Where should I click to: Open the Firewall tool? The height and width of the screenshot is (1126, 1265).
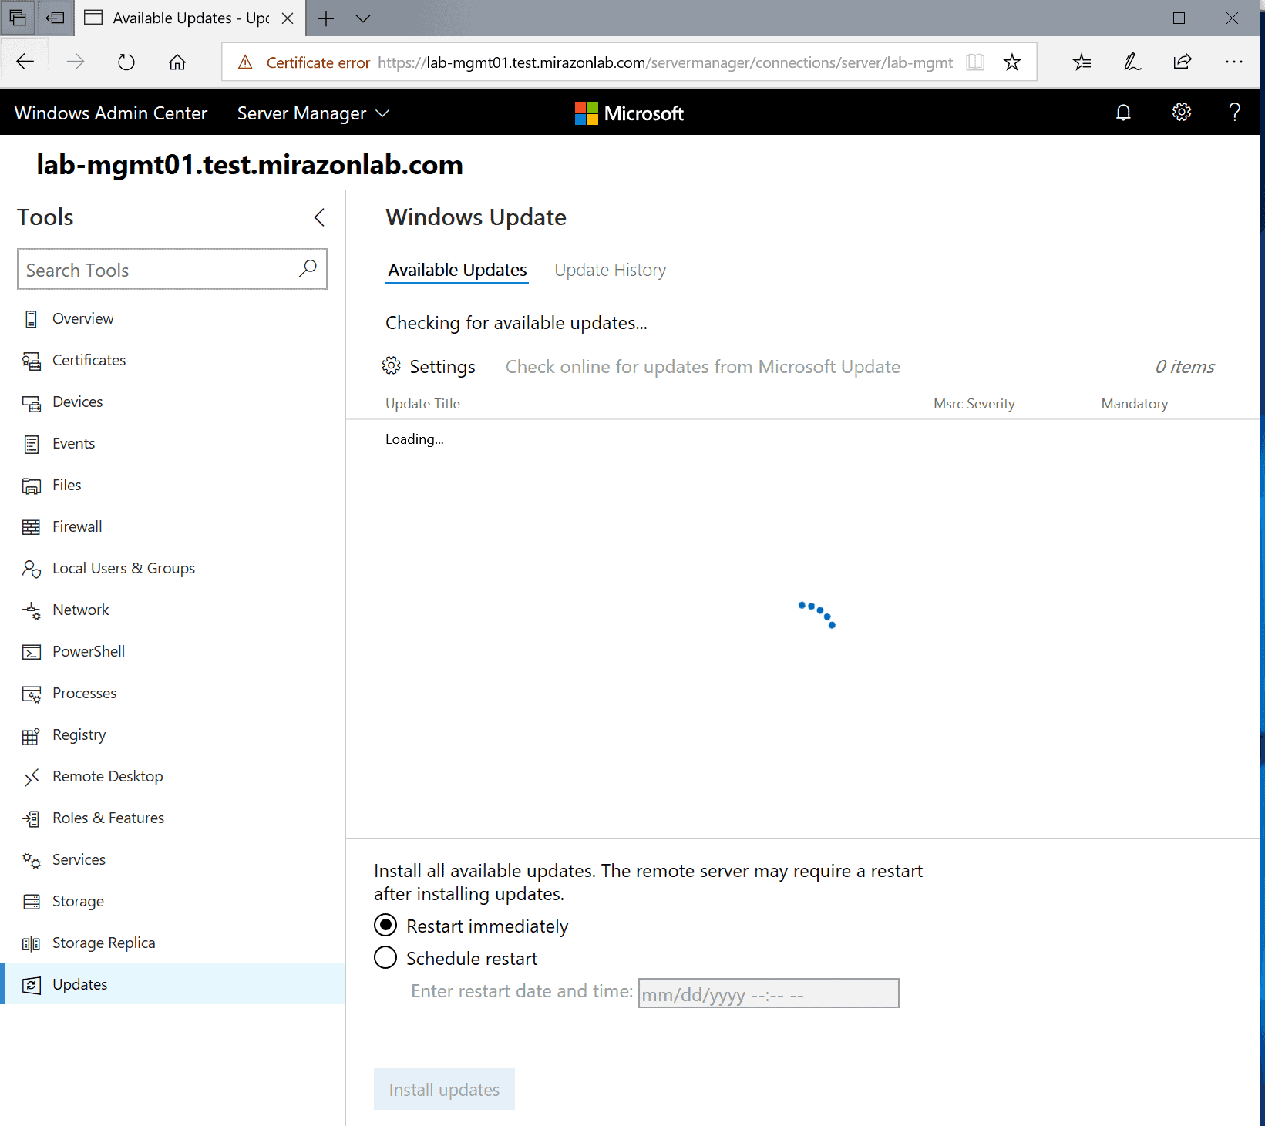pyautogui.click(x=77, y=526)
